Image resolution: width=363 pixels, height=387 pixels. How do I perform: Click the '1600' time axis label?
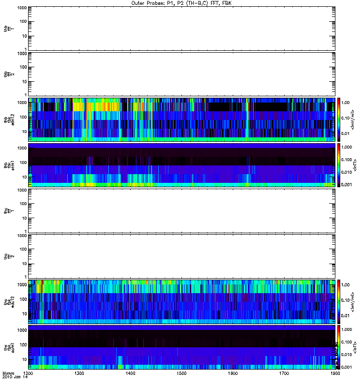[x=233, y=373]
